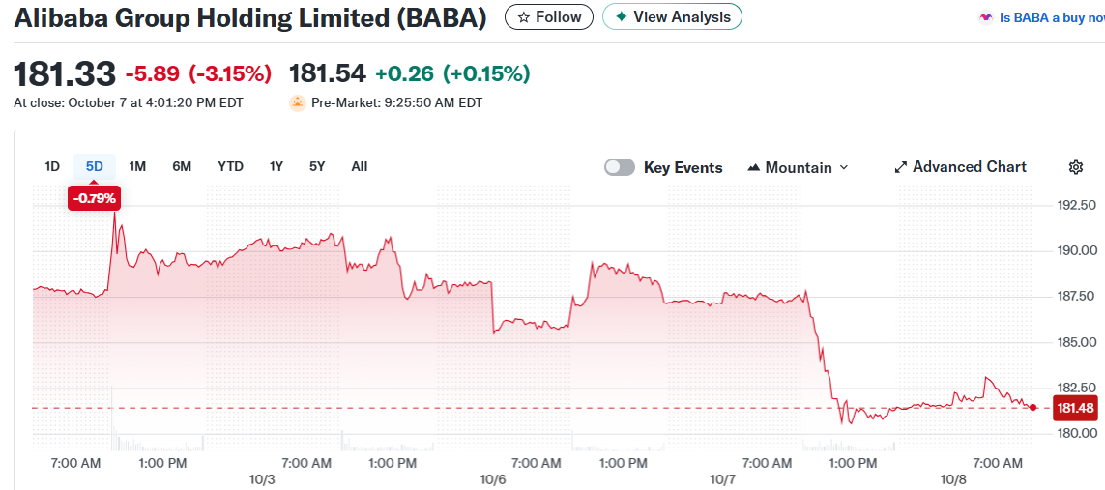The image size is (1105, 490).
Task: Follow Alibaba stock with Follow button
Action: (549, 17)
